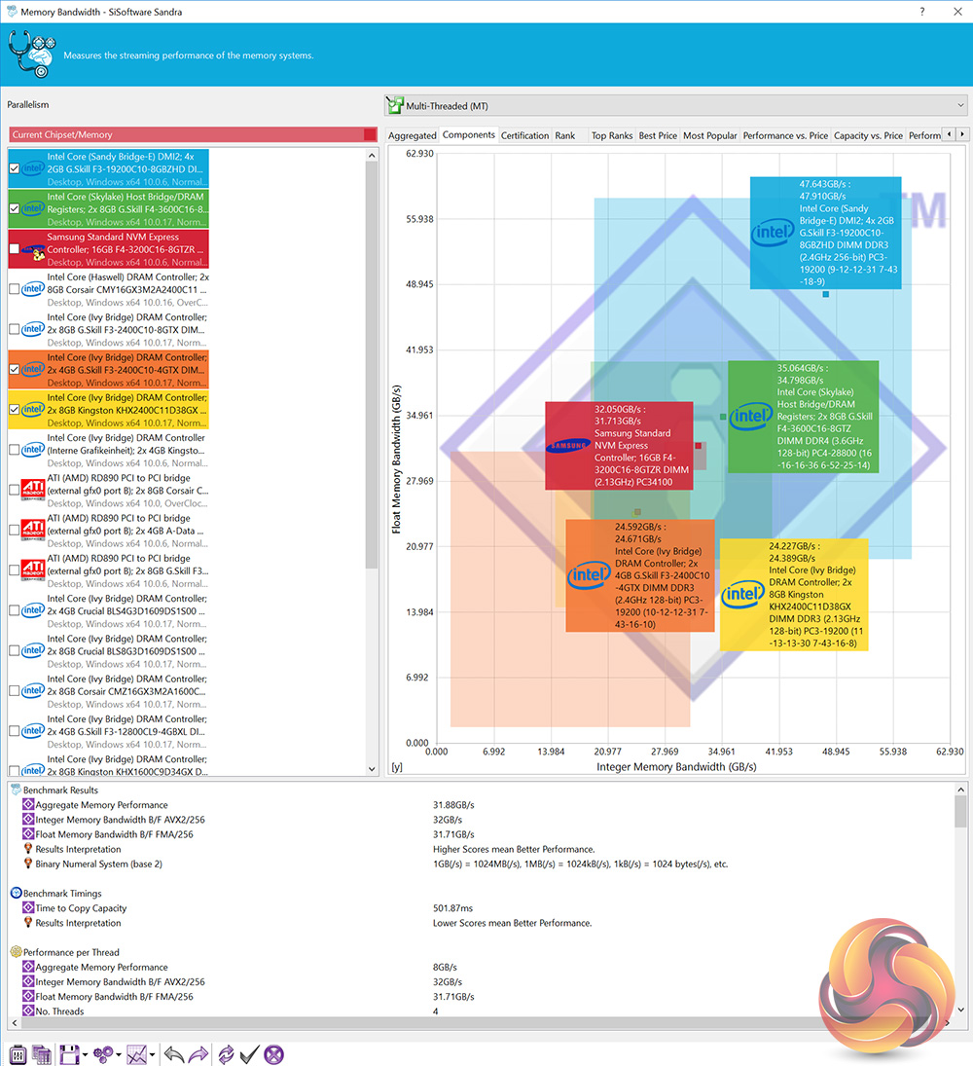Click the purple cancel X icon
973x1066 pixels.
tap(273, 1054)
